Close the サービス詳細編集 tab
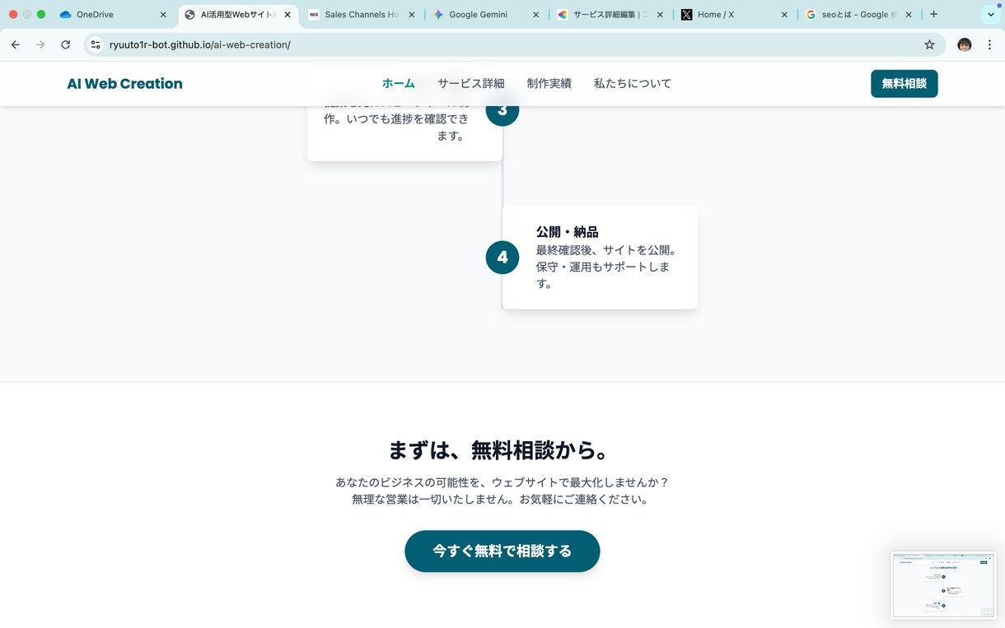 pyautogui.click(x=660, y=15)
